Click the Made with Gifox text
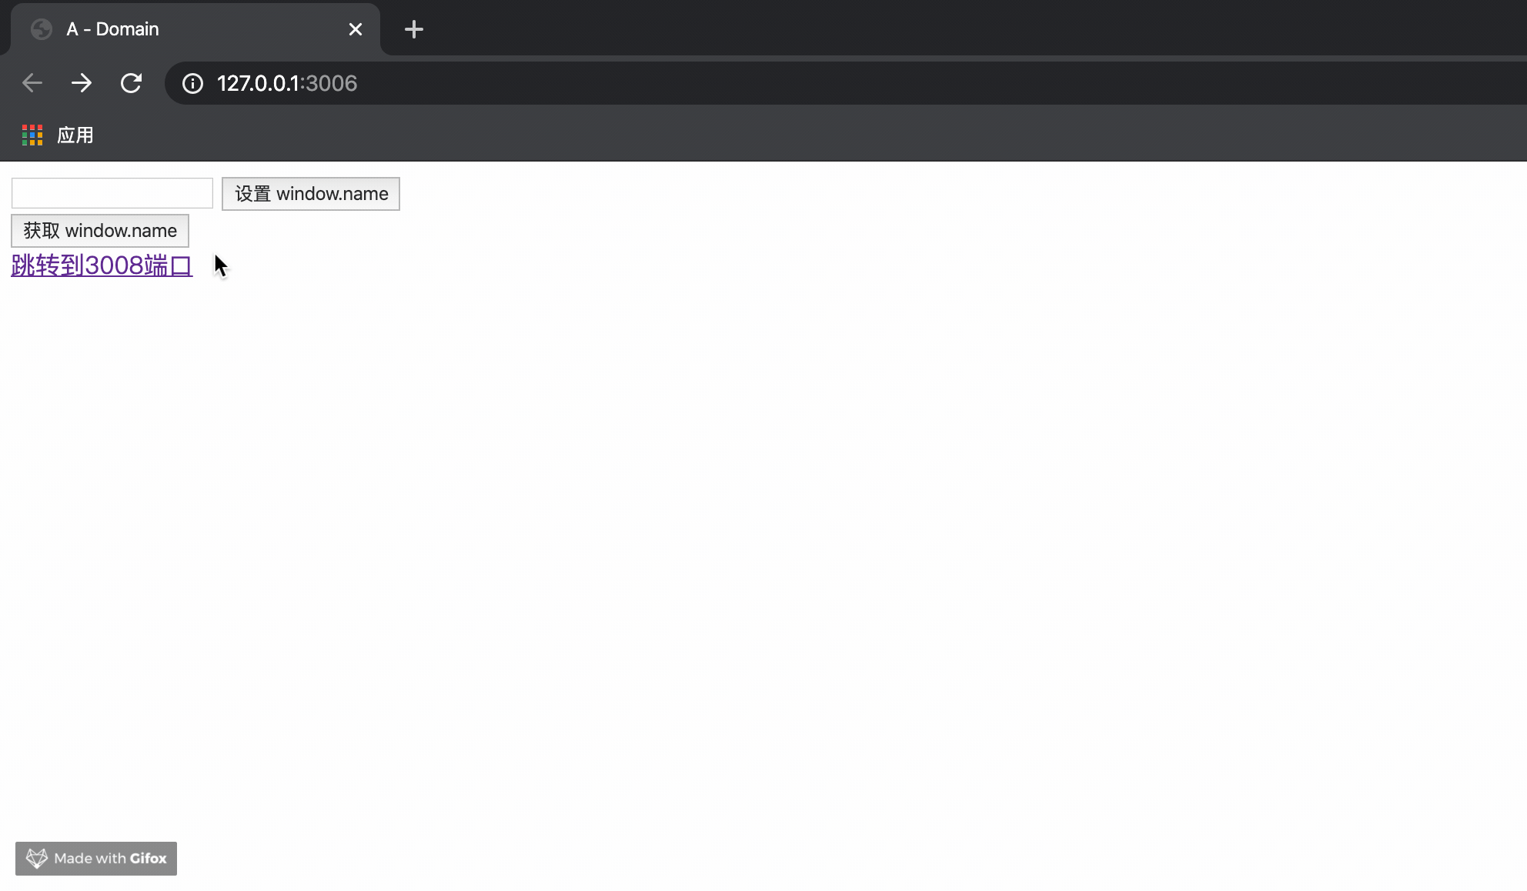Image resolution: width=1527 pixels, height=891 pixels. (110, 859)
